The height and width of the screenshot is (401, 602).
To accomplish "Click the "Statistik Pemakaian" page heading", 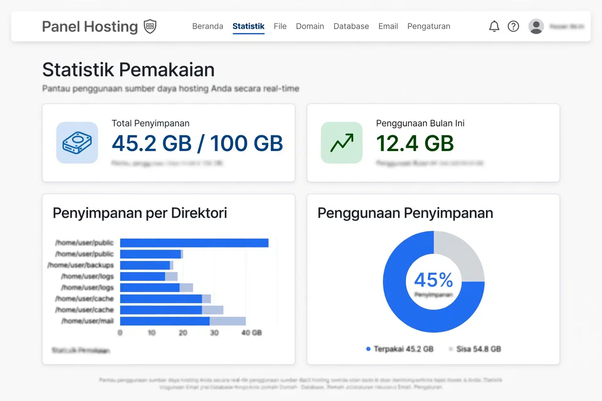I will pos(128,70).
